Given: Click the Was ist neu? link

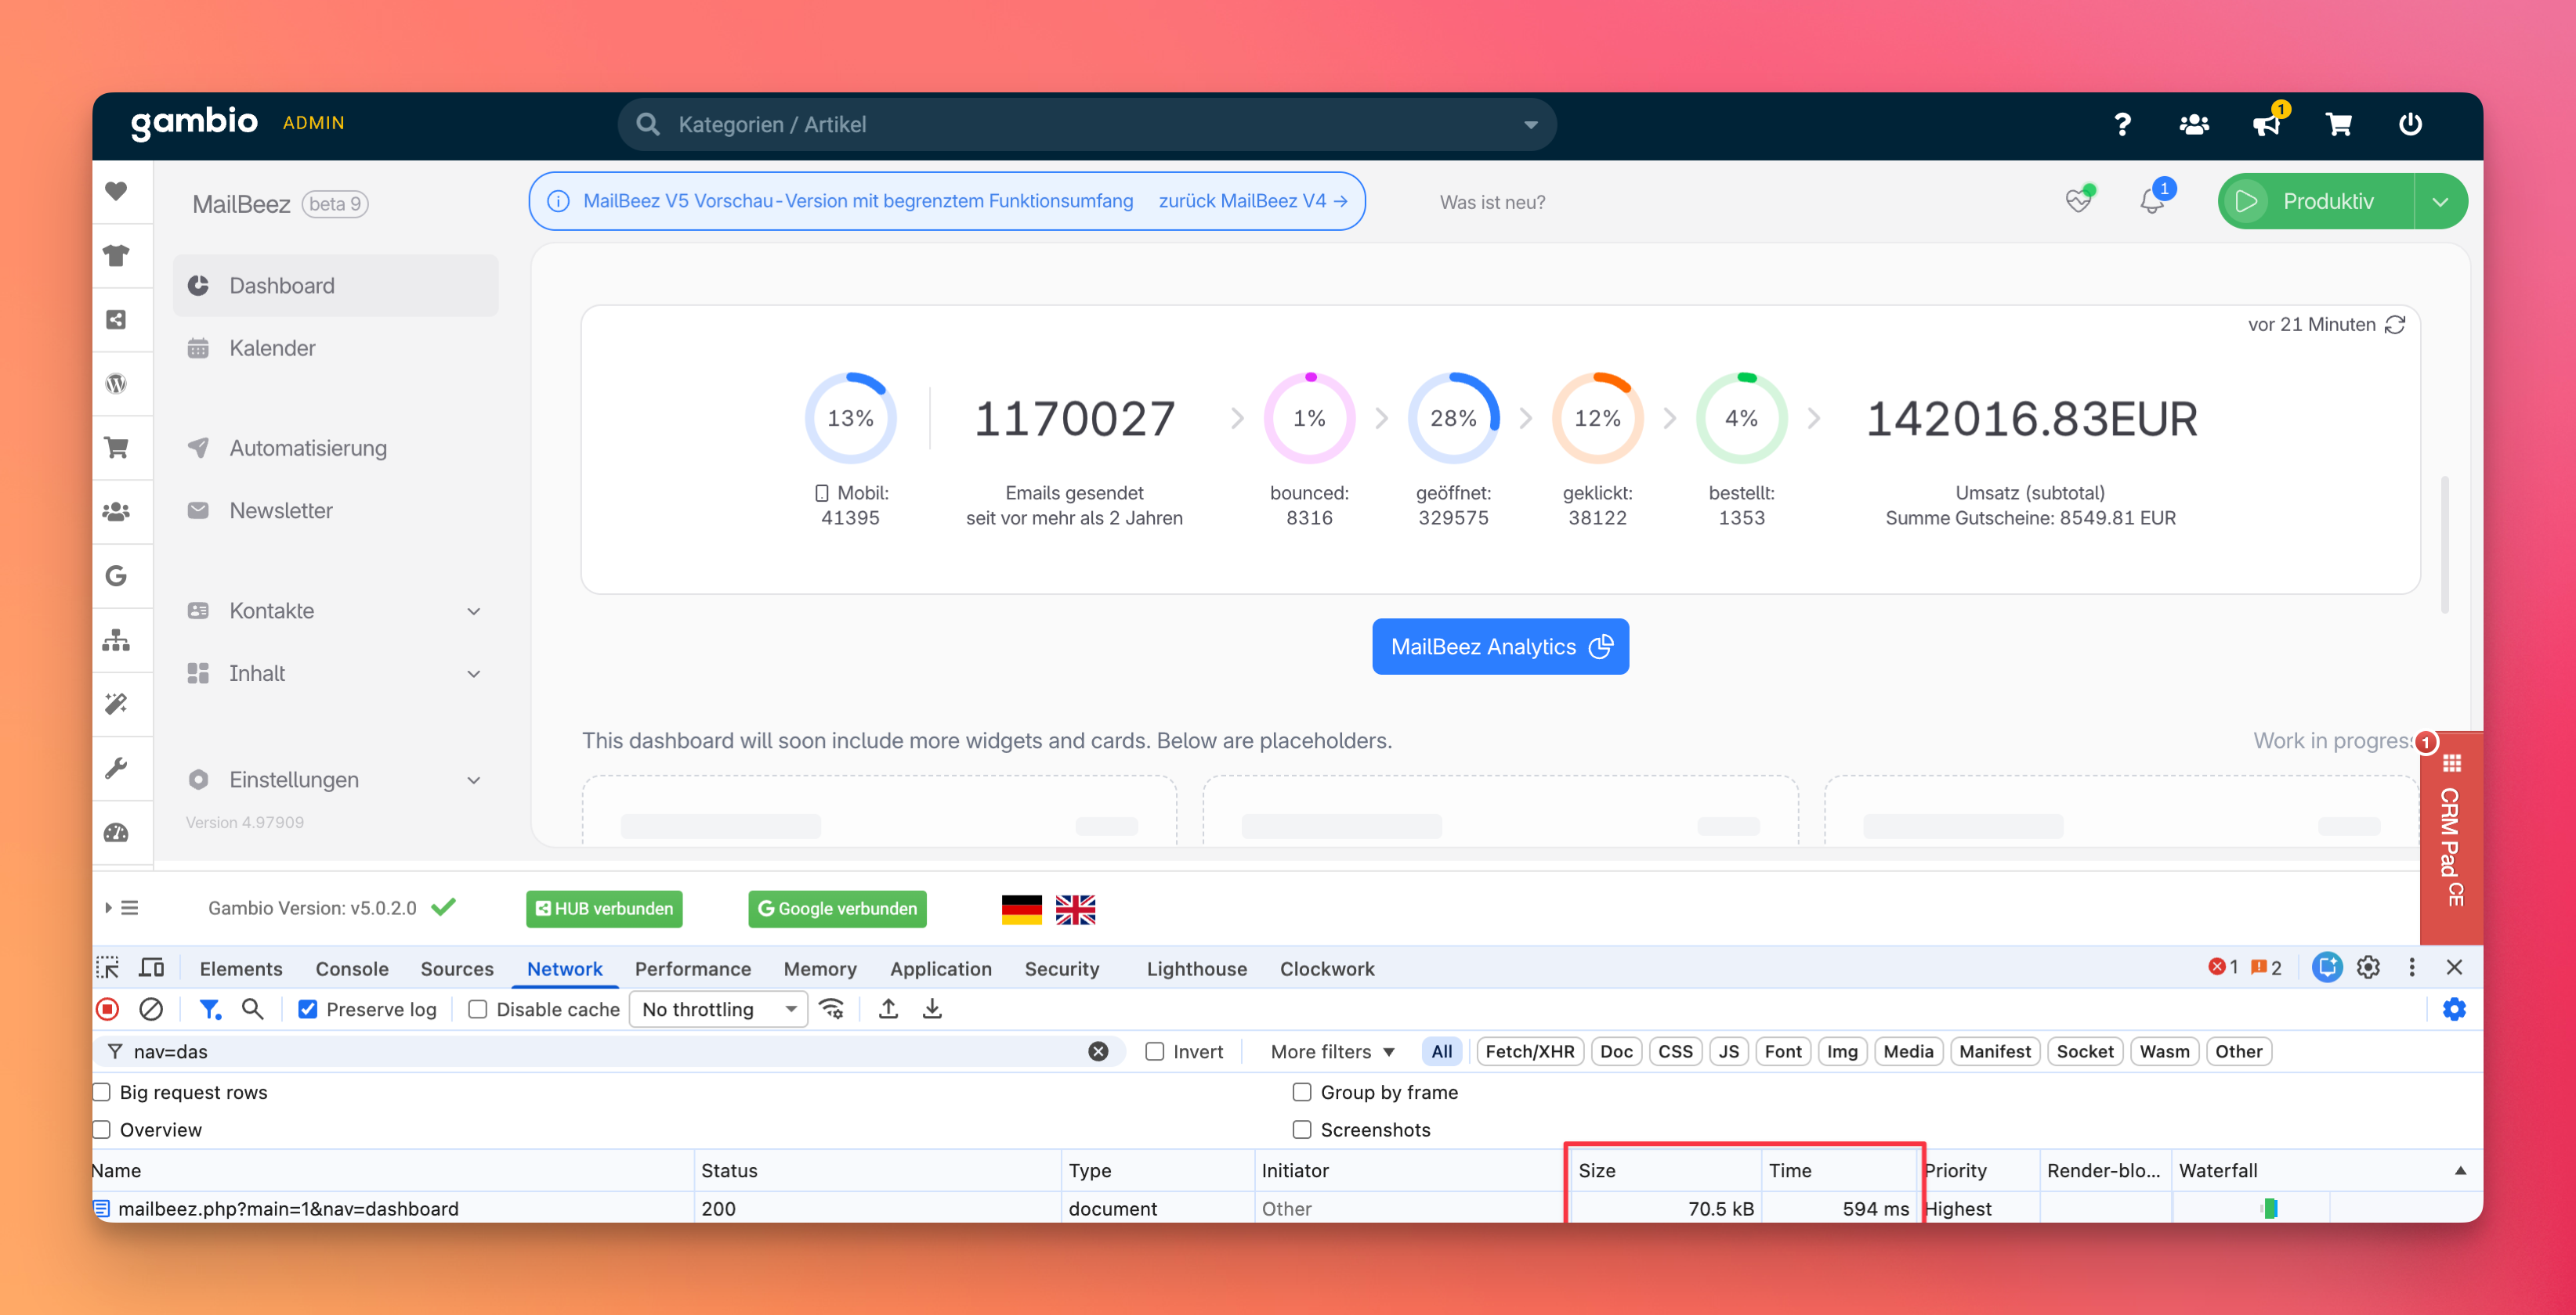Looking at the screenshot, I should coord(1492,202).
